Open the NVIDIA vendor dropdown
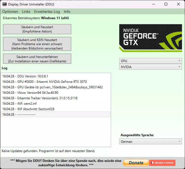Screen dimensions: 185x169 (150, 67)
